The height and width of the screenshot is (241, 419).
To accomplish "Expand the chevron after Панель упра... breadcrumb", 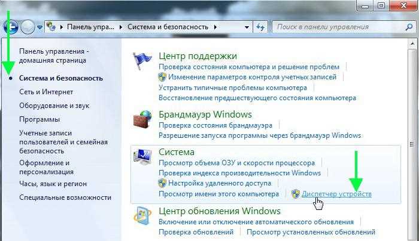I will [121, 27].
